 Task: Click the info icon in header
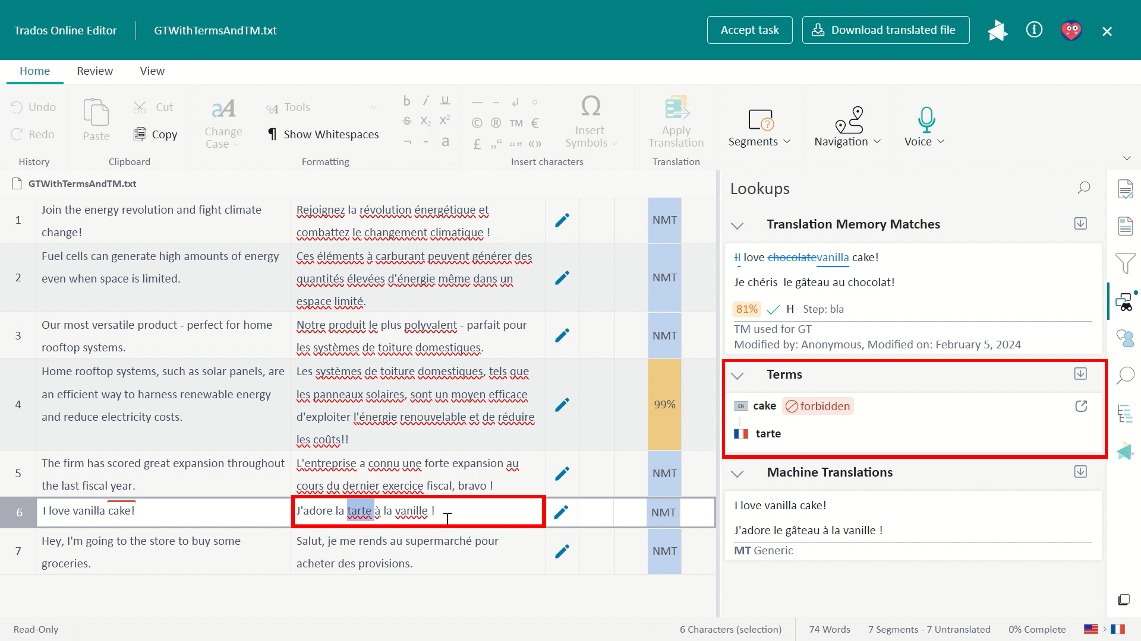[x=1034, y=30]
